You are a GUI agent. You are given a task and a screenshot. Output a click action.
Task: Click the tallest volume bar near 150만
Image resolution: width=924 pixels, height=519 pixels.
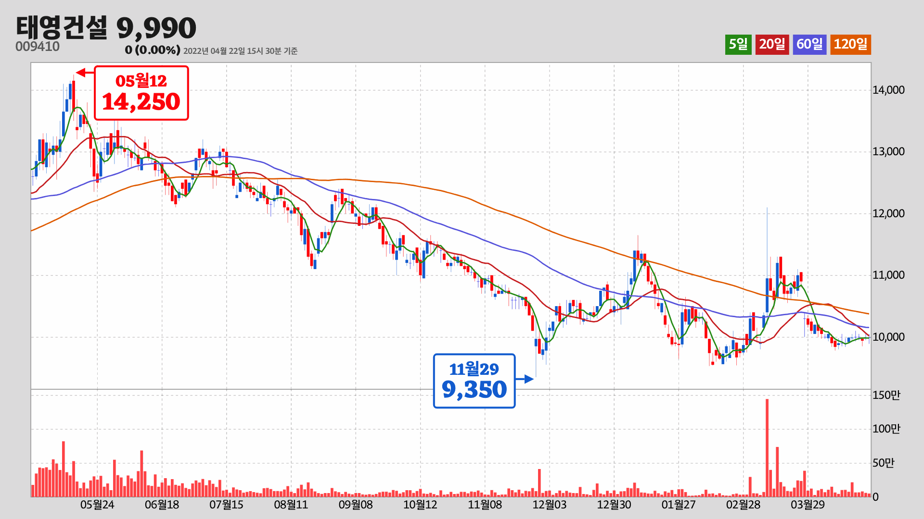pos(767,447)
